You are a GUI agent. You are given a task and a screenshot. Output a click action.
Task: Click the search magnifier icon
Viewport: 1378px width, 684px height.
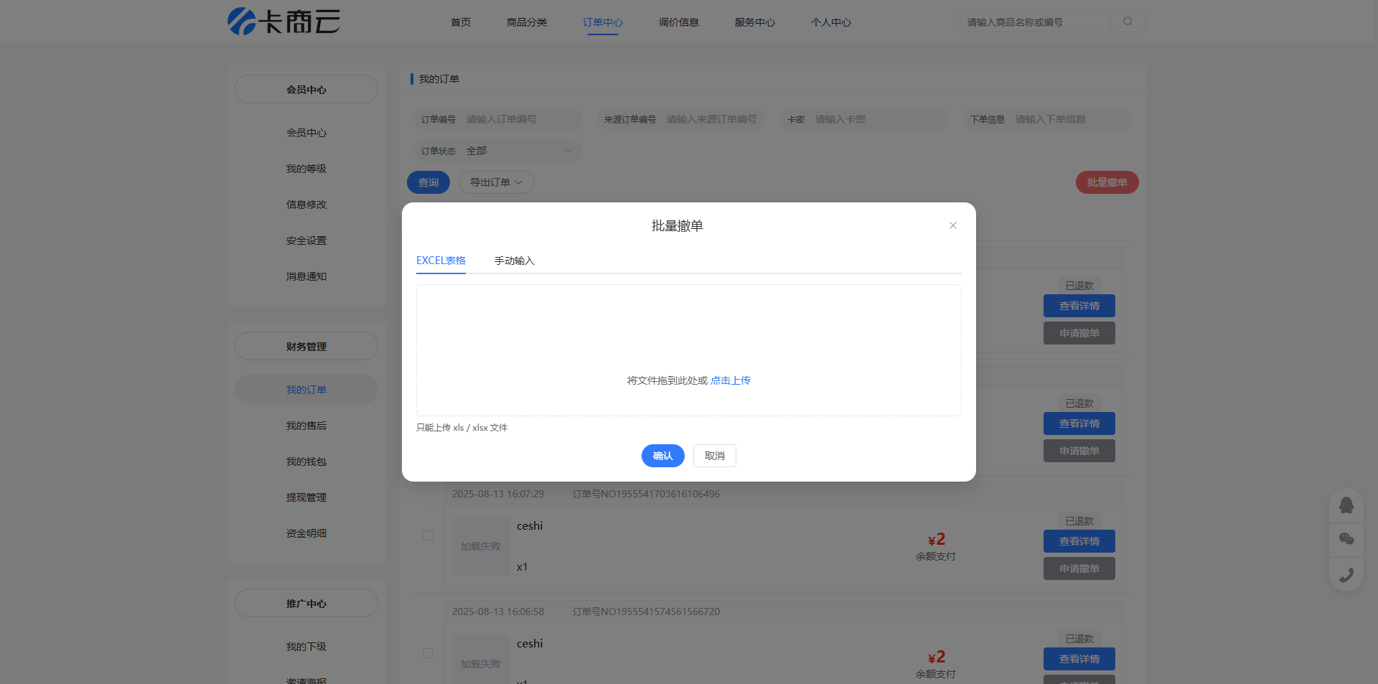click(1128, 22)
